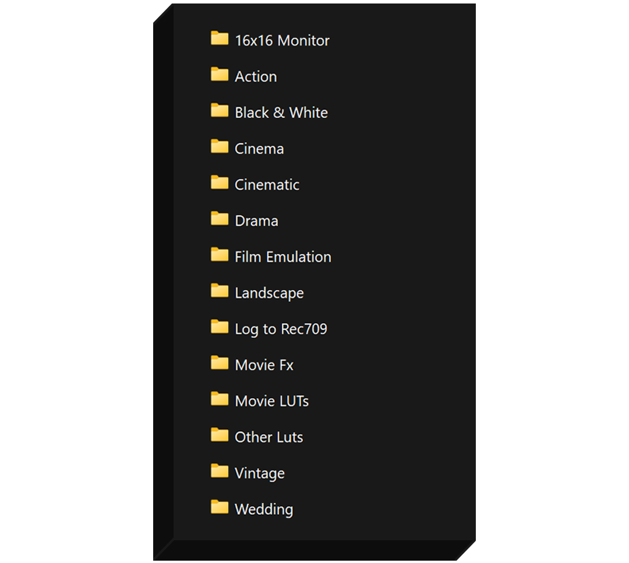The height and width of the screenshot is (563, 629).
Task: Click the Vintage folder icon
Action: pos(220,472)
